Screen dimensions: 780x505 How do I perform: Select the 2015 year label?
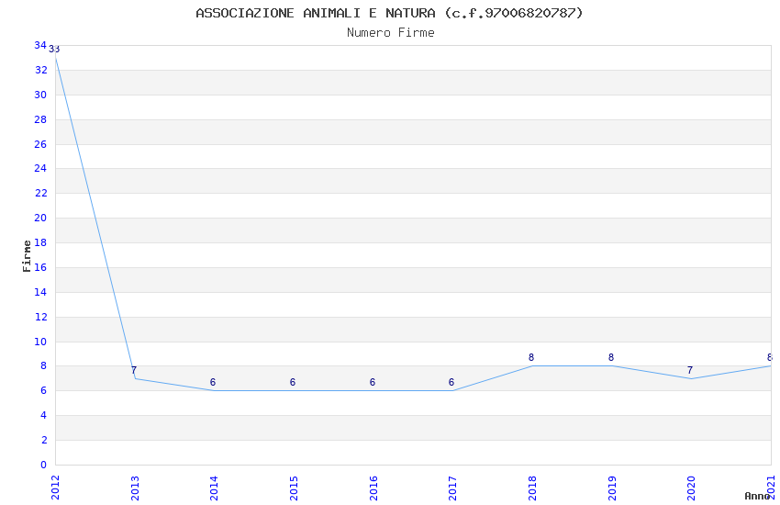pyautogui.click(x=294, y=488)
